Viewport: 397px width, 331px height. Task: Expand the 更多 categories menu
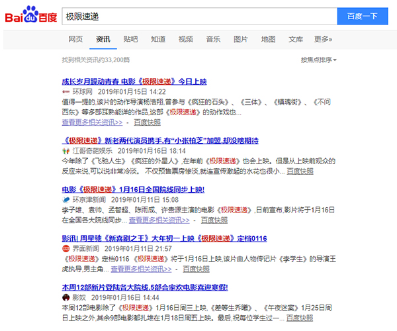click(x=323, y=39)
